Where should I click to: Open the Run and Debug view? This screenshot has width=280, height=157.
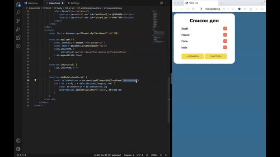coord(18,29)
